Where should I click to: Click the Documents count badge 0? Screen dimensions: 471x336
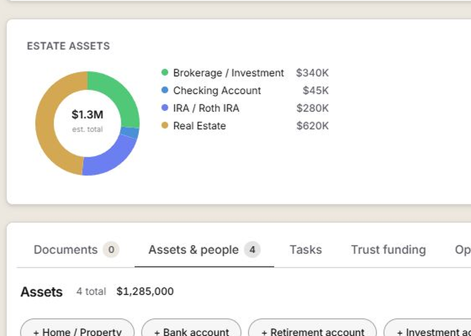tap(111, 249)
